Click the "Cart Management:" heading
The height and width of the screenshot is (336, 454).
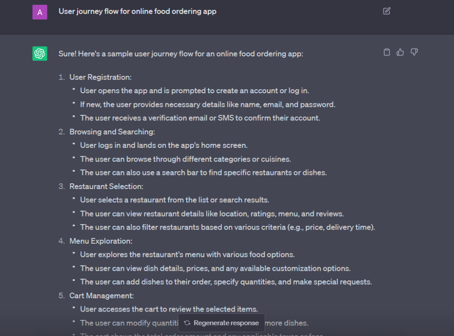102,296
